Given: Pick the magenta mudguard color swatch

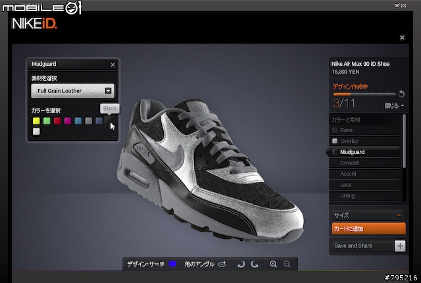Looking at the screenshot, I should (68, 121).
